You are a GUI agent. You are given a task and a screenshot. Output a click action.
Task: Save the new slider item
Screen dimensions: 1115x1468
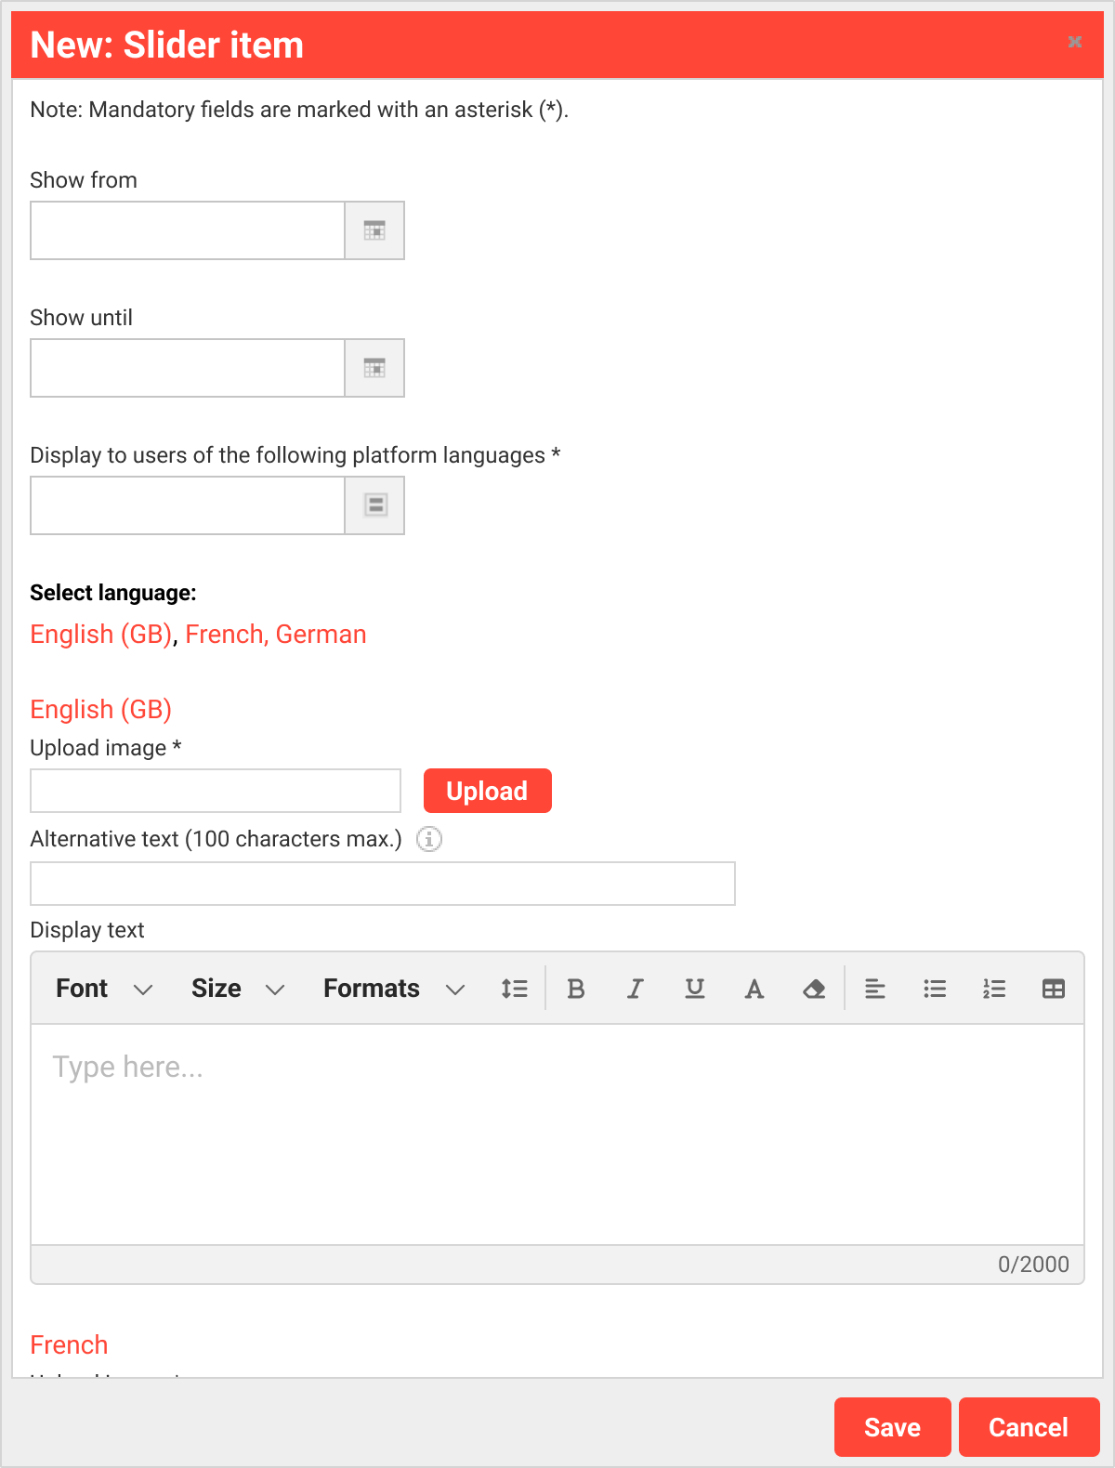pos(892,1427)
